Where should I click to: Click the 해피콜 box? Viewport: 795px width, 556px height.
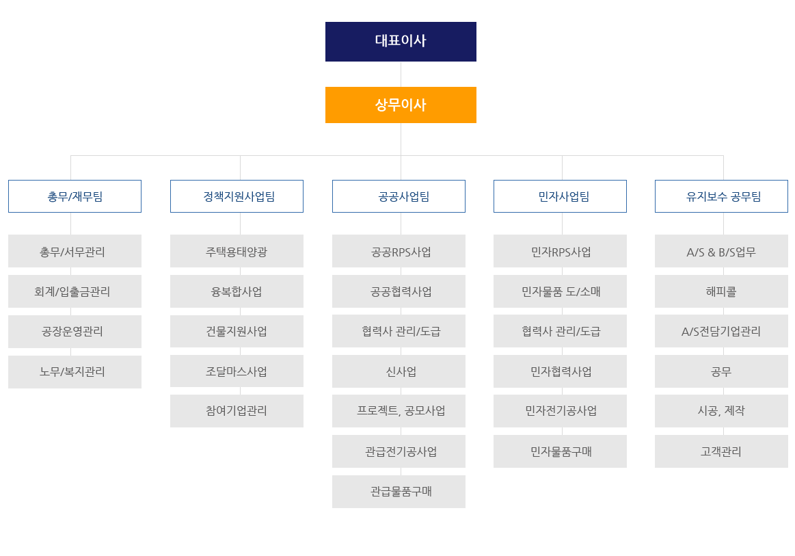(x=721, y=291)
